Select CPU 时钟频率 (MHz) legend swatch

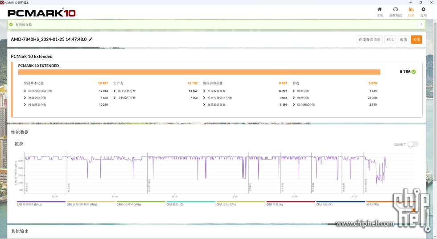pos(41,202)
